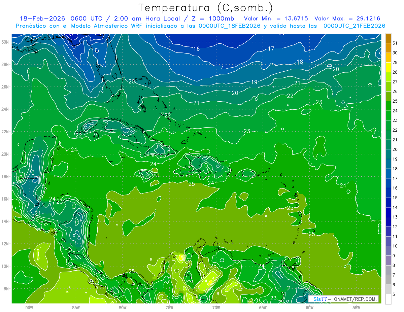404x312 pixels.
Task: Click the longitude label '70W'
Action: tap(216, 308)
